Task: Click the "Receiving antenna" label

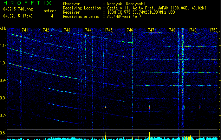Action: point(81,16)
